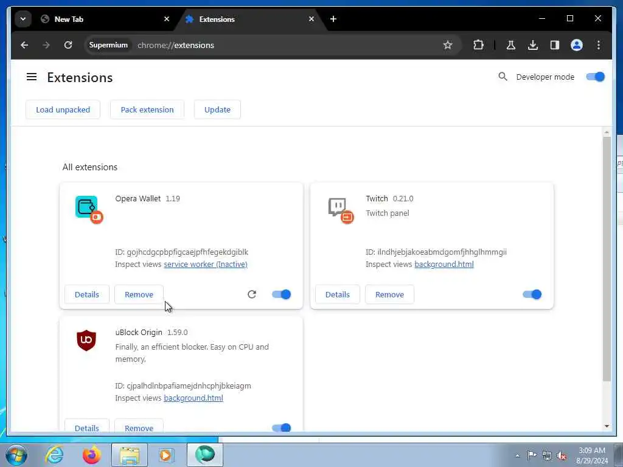Launch Internet Explorer from the taskbar

tap(54, 455)
